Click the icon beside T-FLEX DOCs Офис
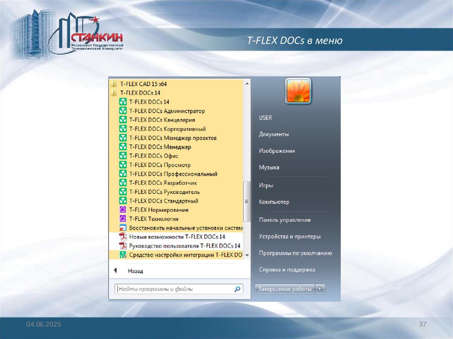 [x=123, y=156]
